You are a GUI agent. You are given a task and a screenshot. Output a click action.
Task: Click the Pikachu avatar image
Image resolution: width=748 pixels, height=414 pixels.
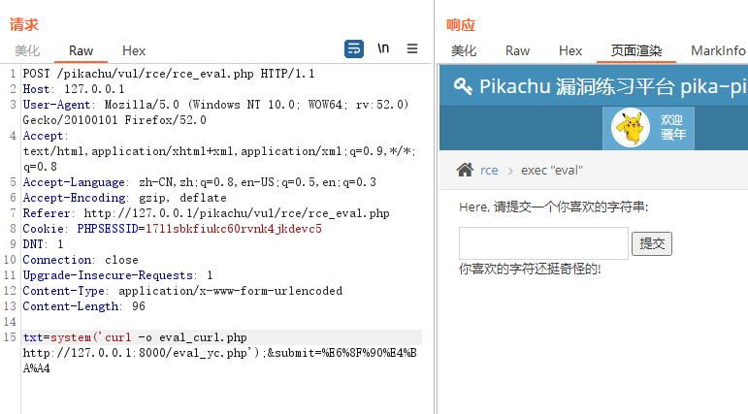[x=631, y=128]
